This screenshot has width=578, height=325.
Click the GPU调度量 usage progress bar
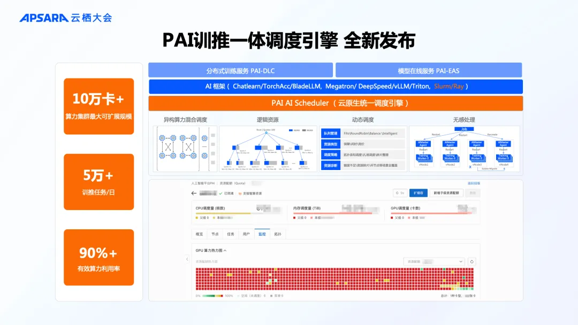(433, 213)
